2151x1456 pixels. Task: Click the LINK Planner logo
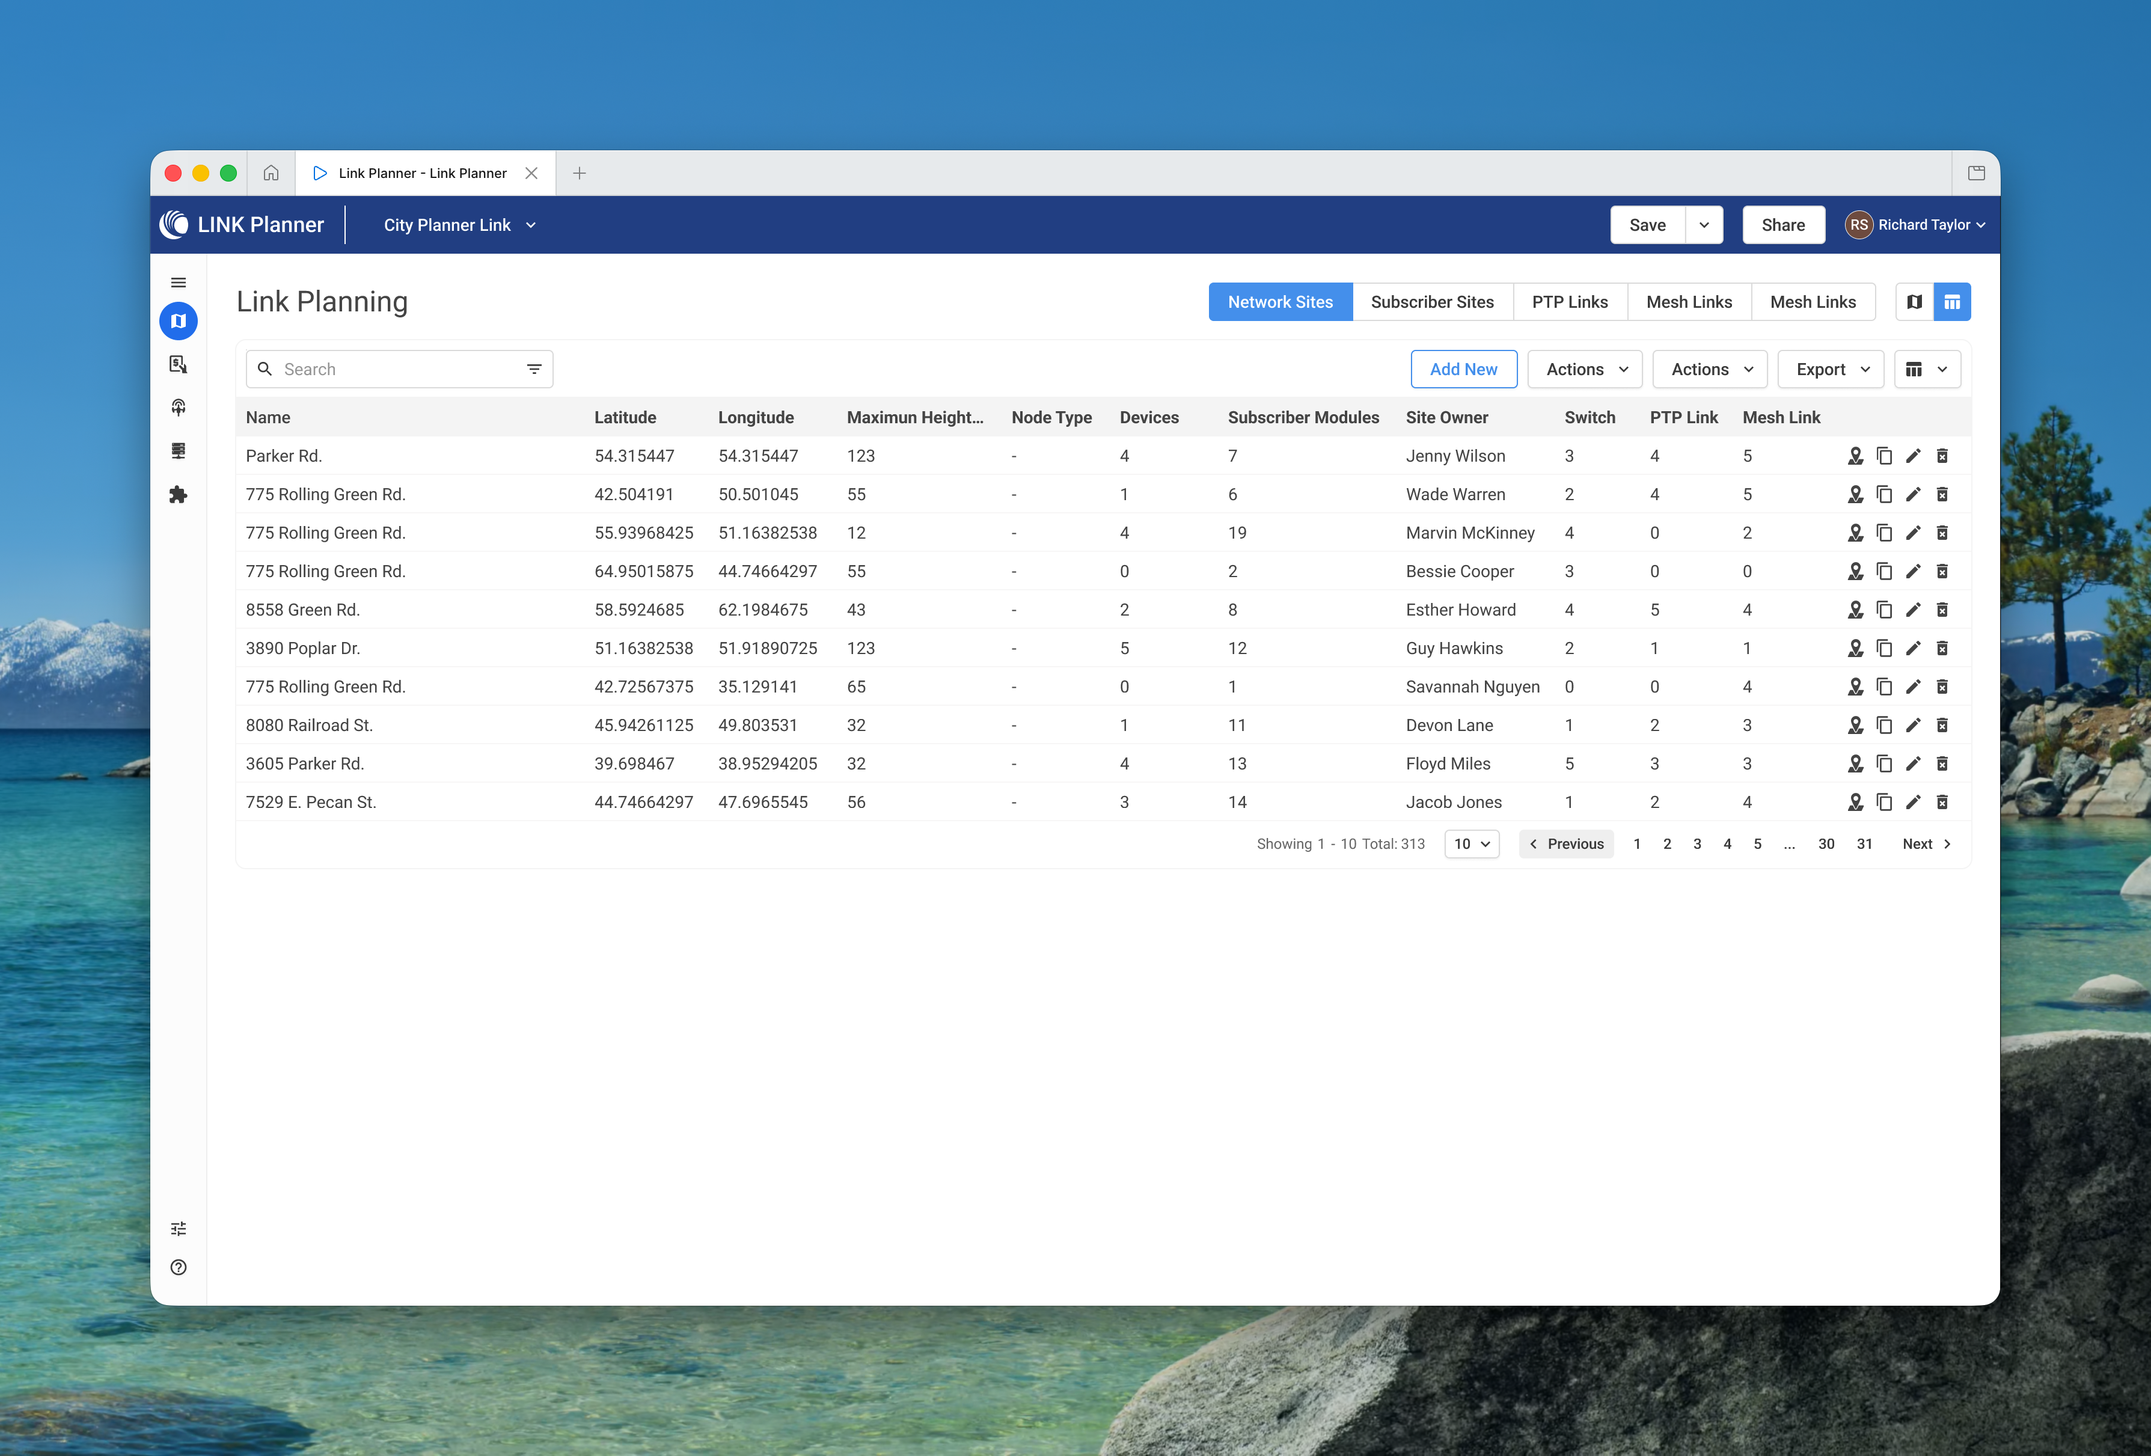[x=242, y=225]
